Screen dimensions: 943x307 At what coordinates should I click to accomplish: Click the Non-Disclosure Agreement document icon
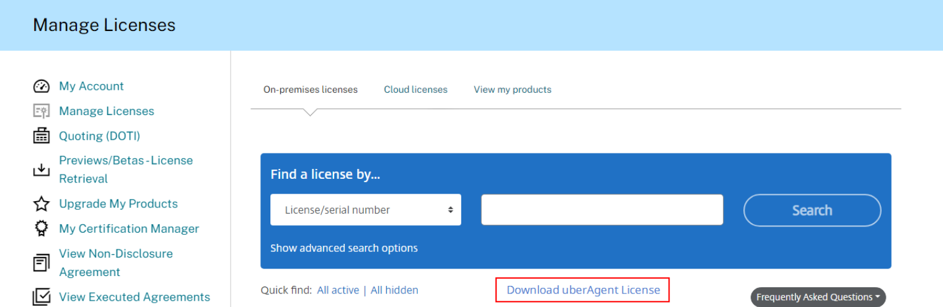[x=41, y=263]
